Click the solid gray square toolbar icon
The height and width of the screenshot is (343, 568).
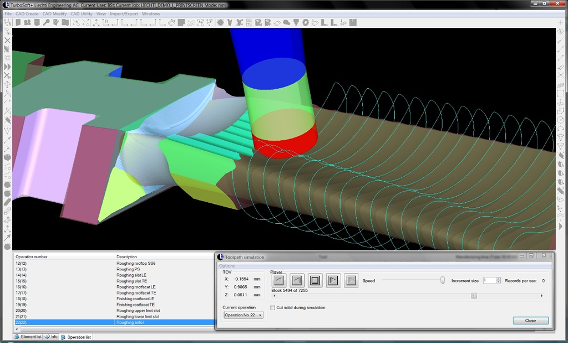(x=181, y=22)
